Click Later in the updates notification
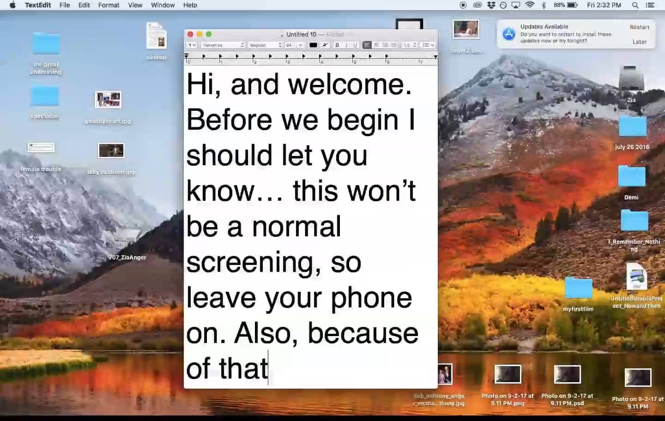 pyautogui.click(x=639, y=42)
